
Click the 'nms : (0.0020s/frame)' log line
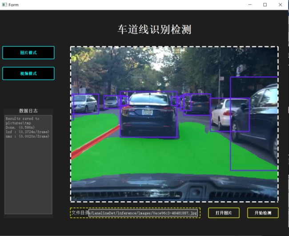[28, 136]
